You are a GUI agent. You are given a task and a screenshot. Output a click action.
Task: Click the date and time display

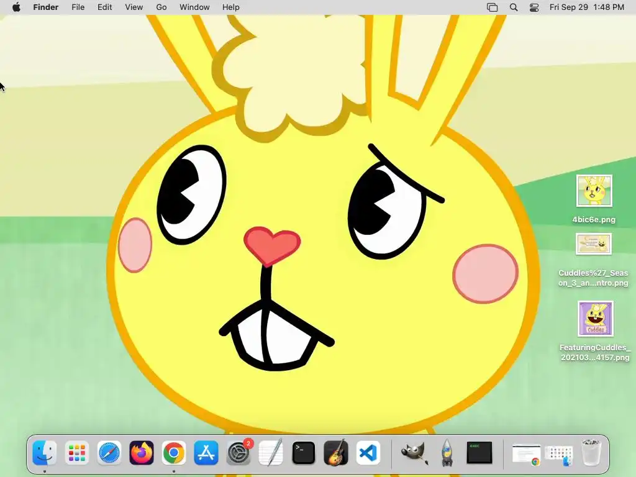pos(587,7)
